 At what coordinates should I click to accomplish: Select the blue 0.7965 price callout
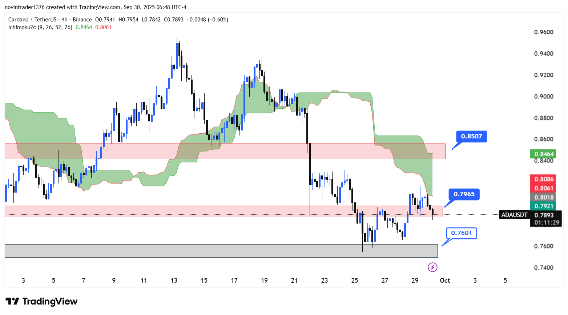(464, 194)
